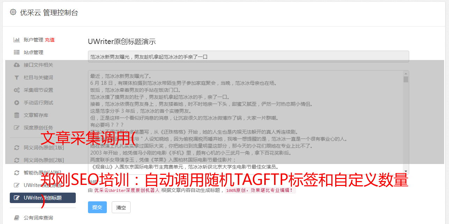
Task: Click the red 充值 link
Action: click(x=50, y=40)
